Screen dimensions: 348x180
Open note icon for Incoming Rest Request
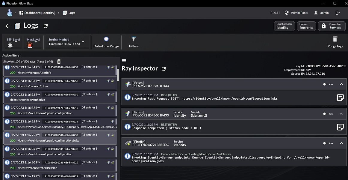pos(340,97)
